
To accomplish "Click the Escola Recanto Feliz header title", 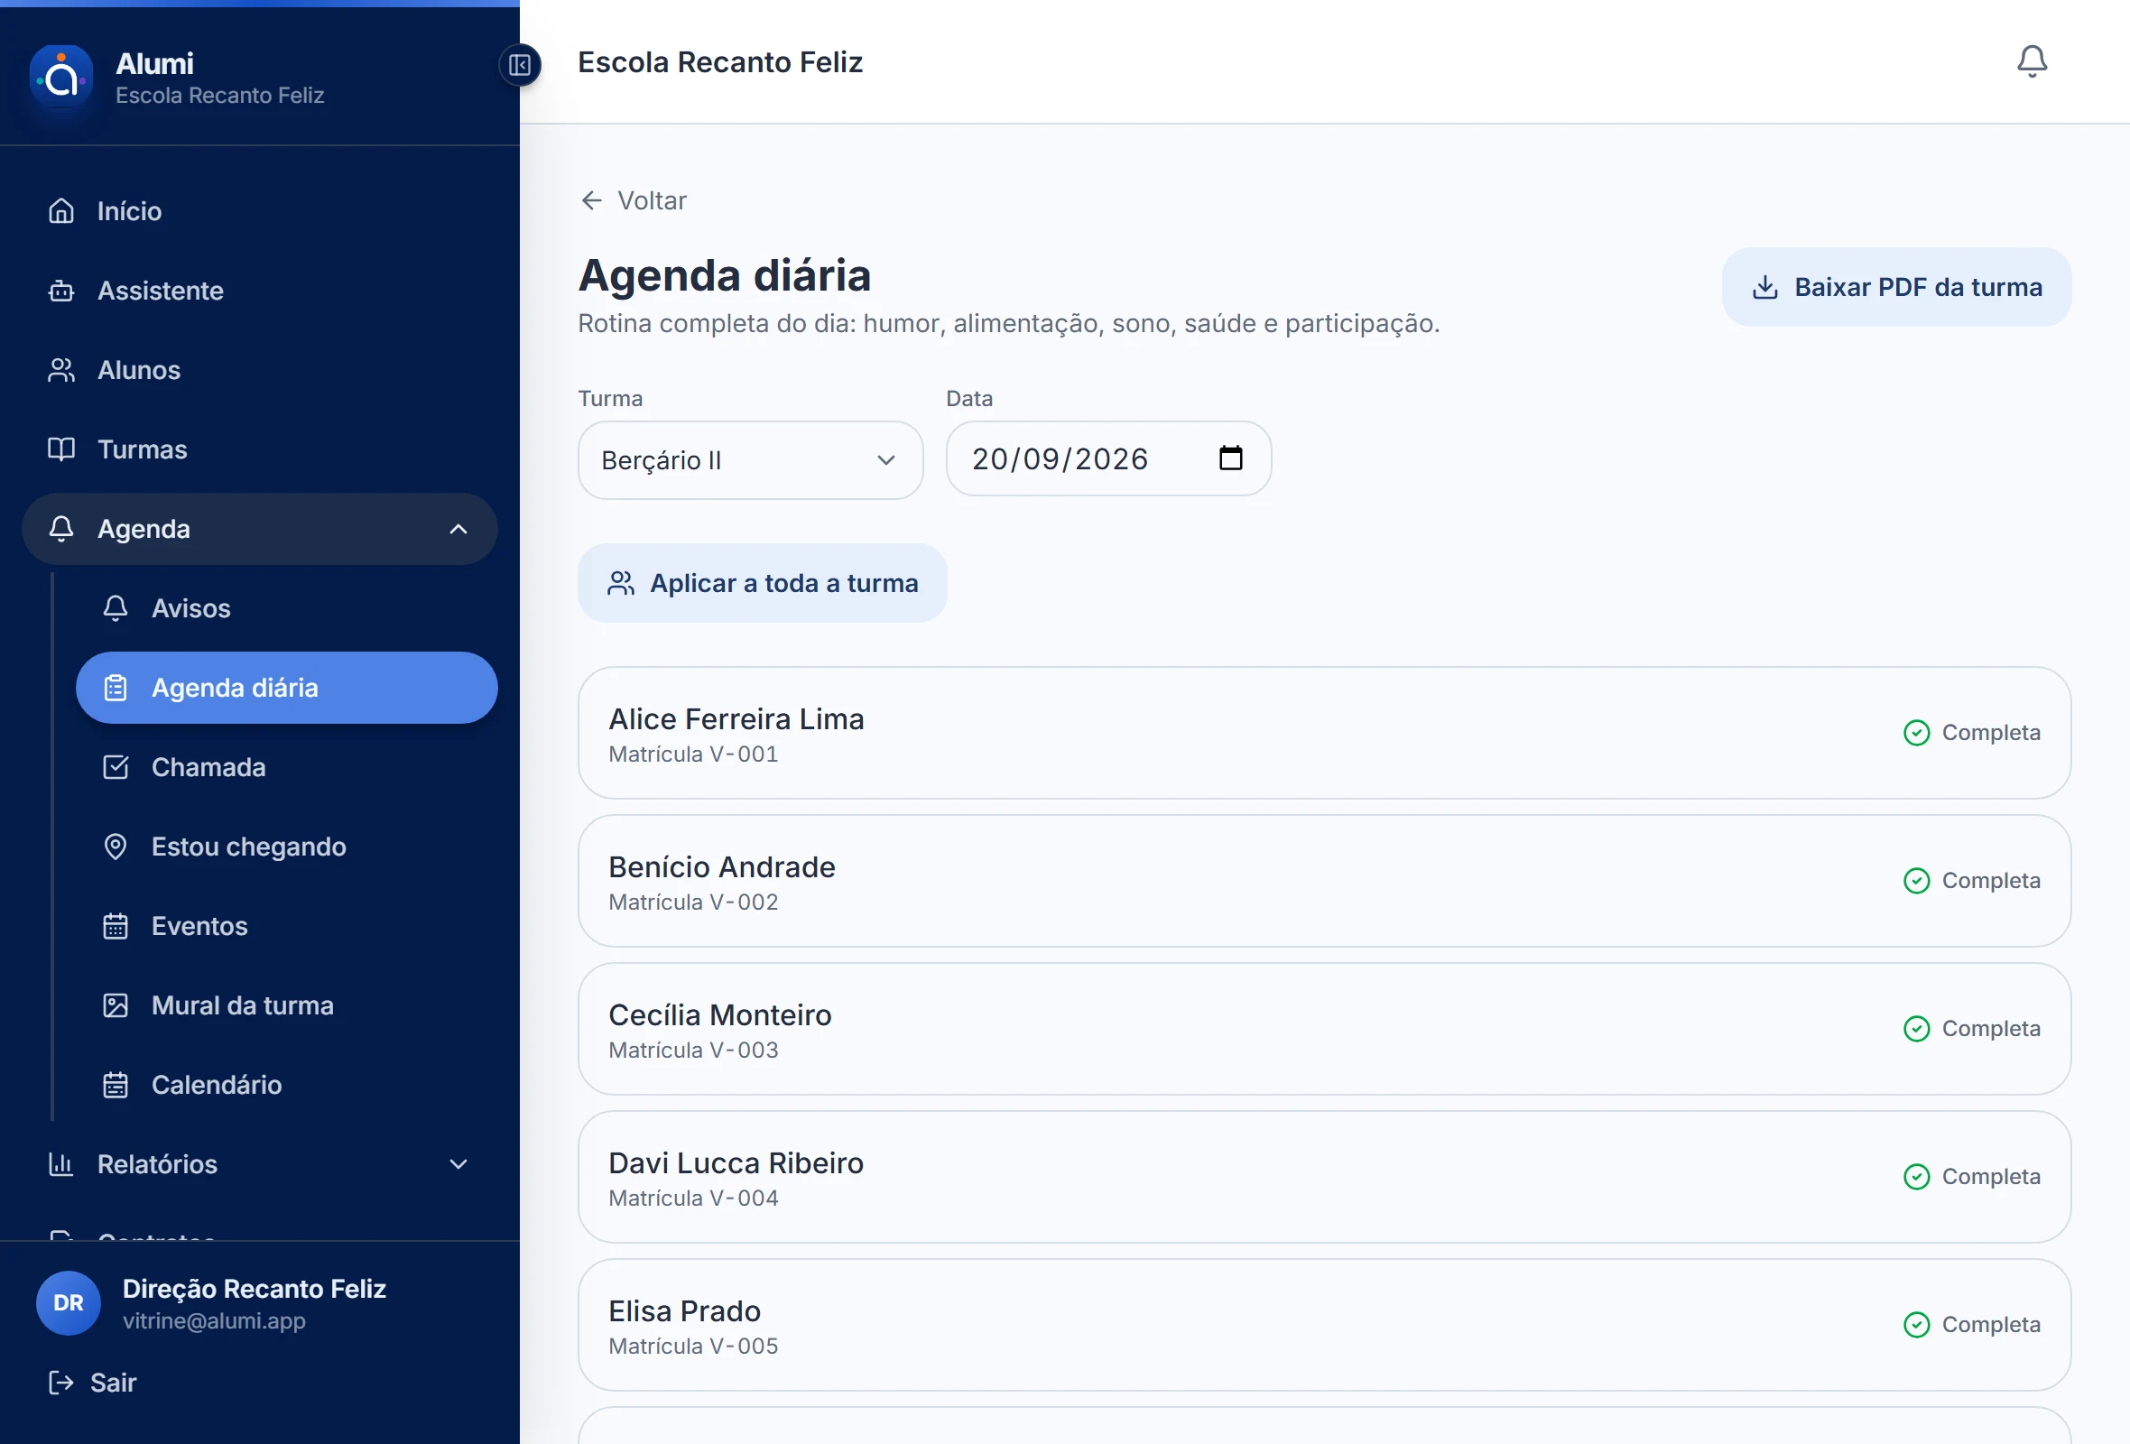I will pos(720,62).
